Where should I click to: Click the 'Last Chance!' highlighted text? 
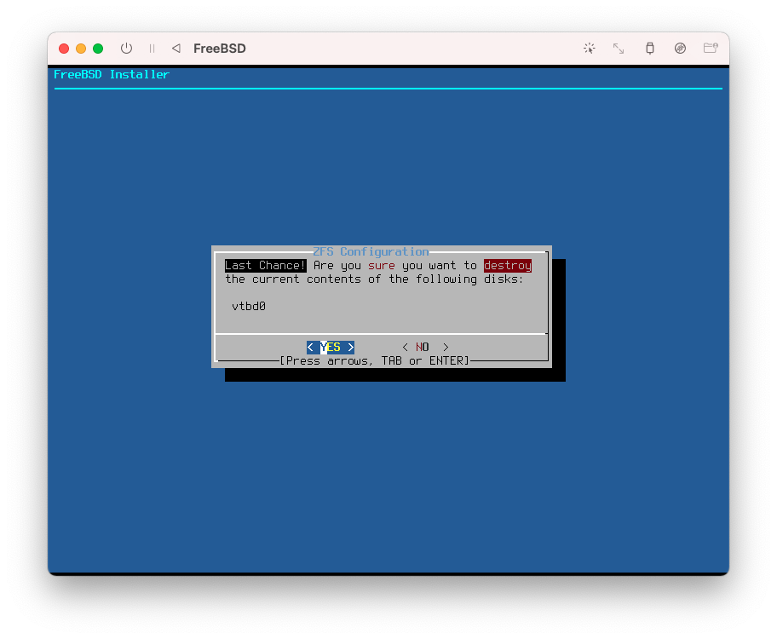[266, 266]
